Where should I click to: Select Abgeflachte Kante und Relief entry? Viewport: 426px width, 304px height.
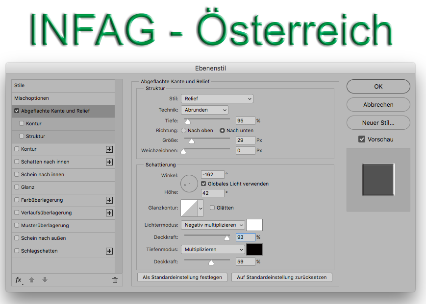pos(63,111)
